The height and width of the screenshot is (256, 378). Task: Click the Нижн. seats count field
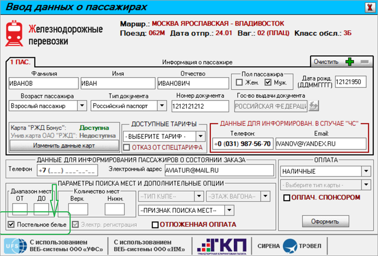tap(115, 209)
